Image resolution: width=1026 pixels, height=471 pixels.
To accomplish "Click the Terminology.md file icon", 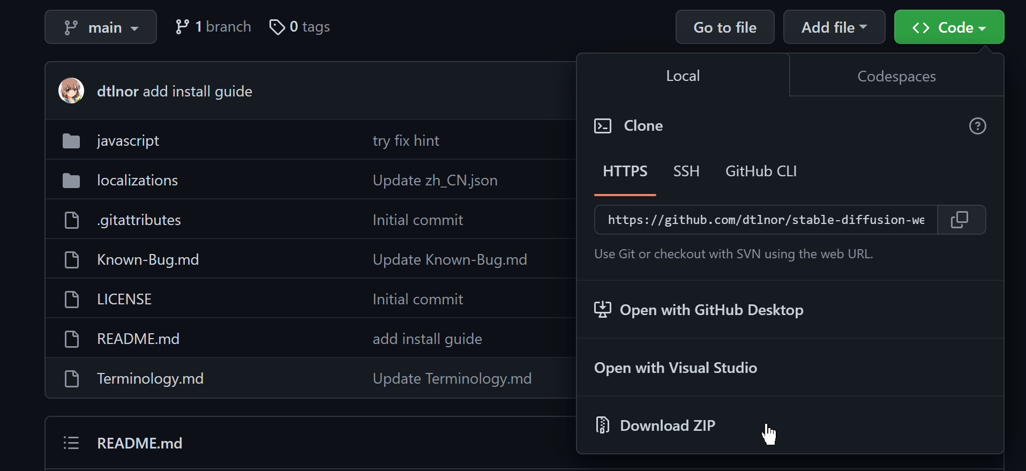I will pos(71,379).
